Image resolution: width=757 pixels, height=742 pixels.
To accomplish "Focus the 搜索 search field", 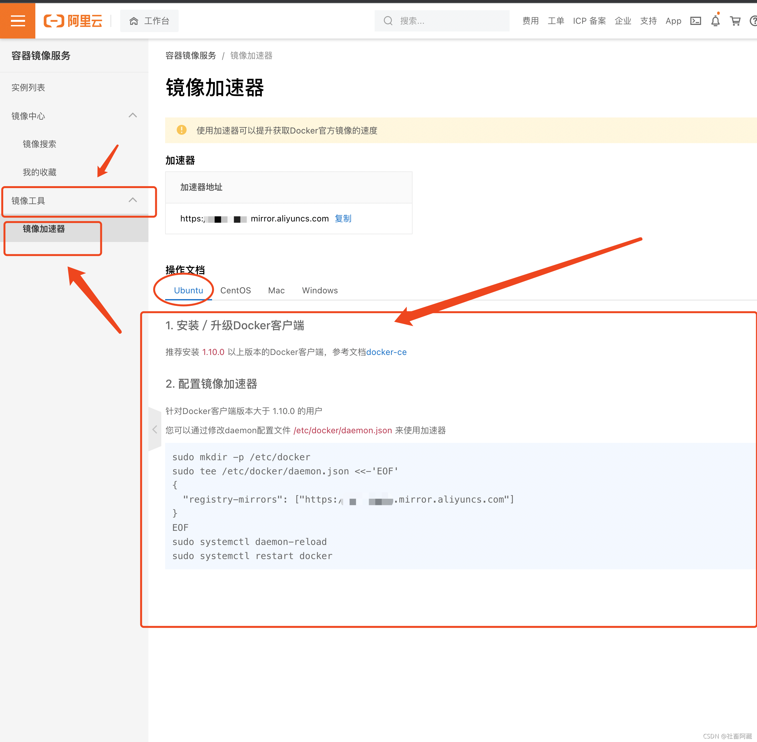I will [442, 21].
